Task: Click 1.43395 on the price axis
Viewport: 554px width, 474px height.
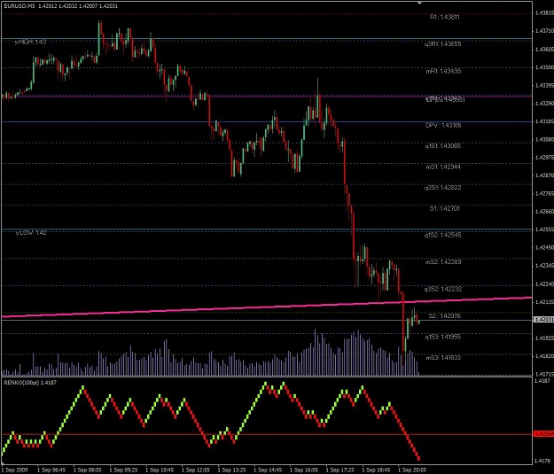Action: pyautogui.click(x=544, y=85)
